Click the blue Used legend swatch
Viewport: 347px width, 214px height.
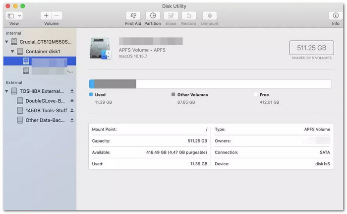pos(91,94)
